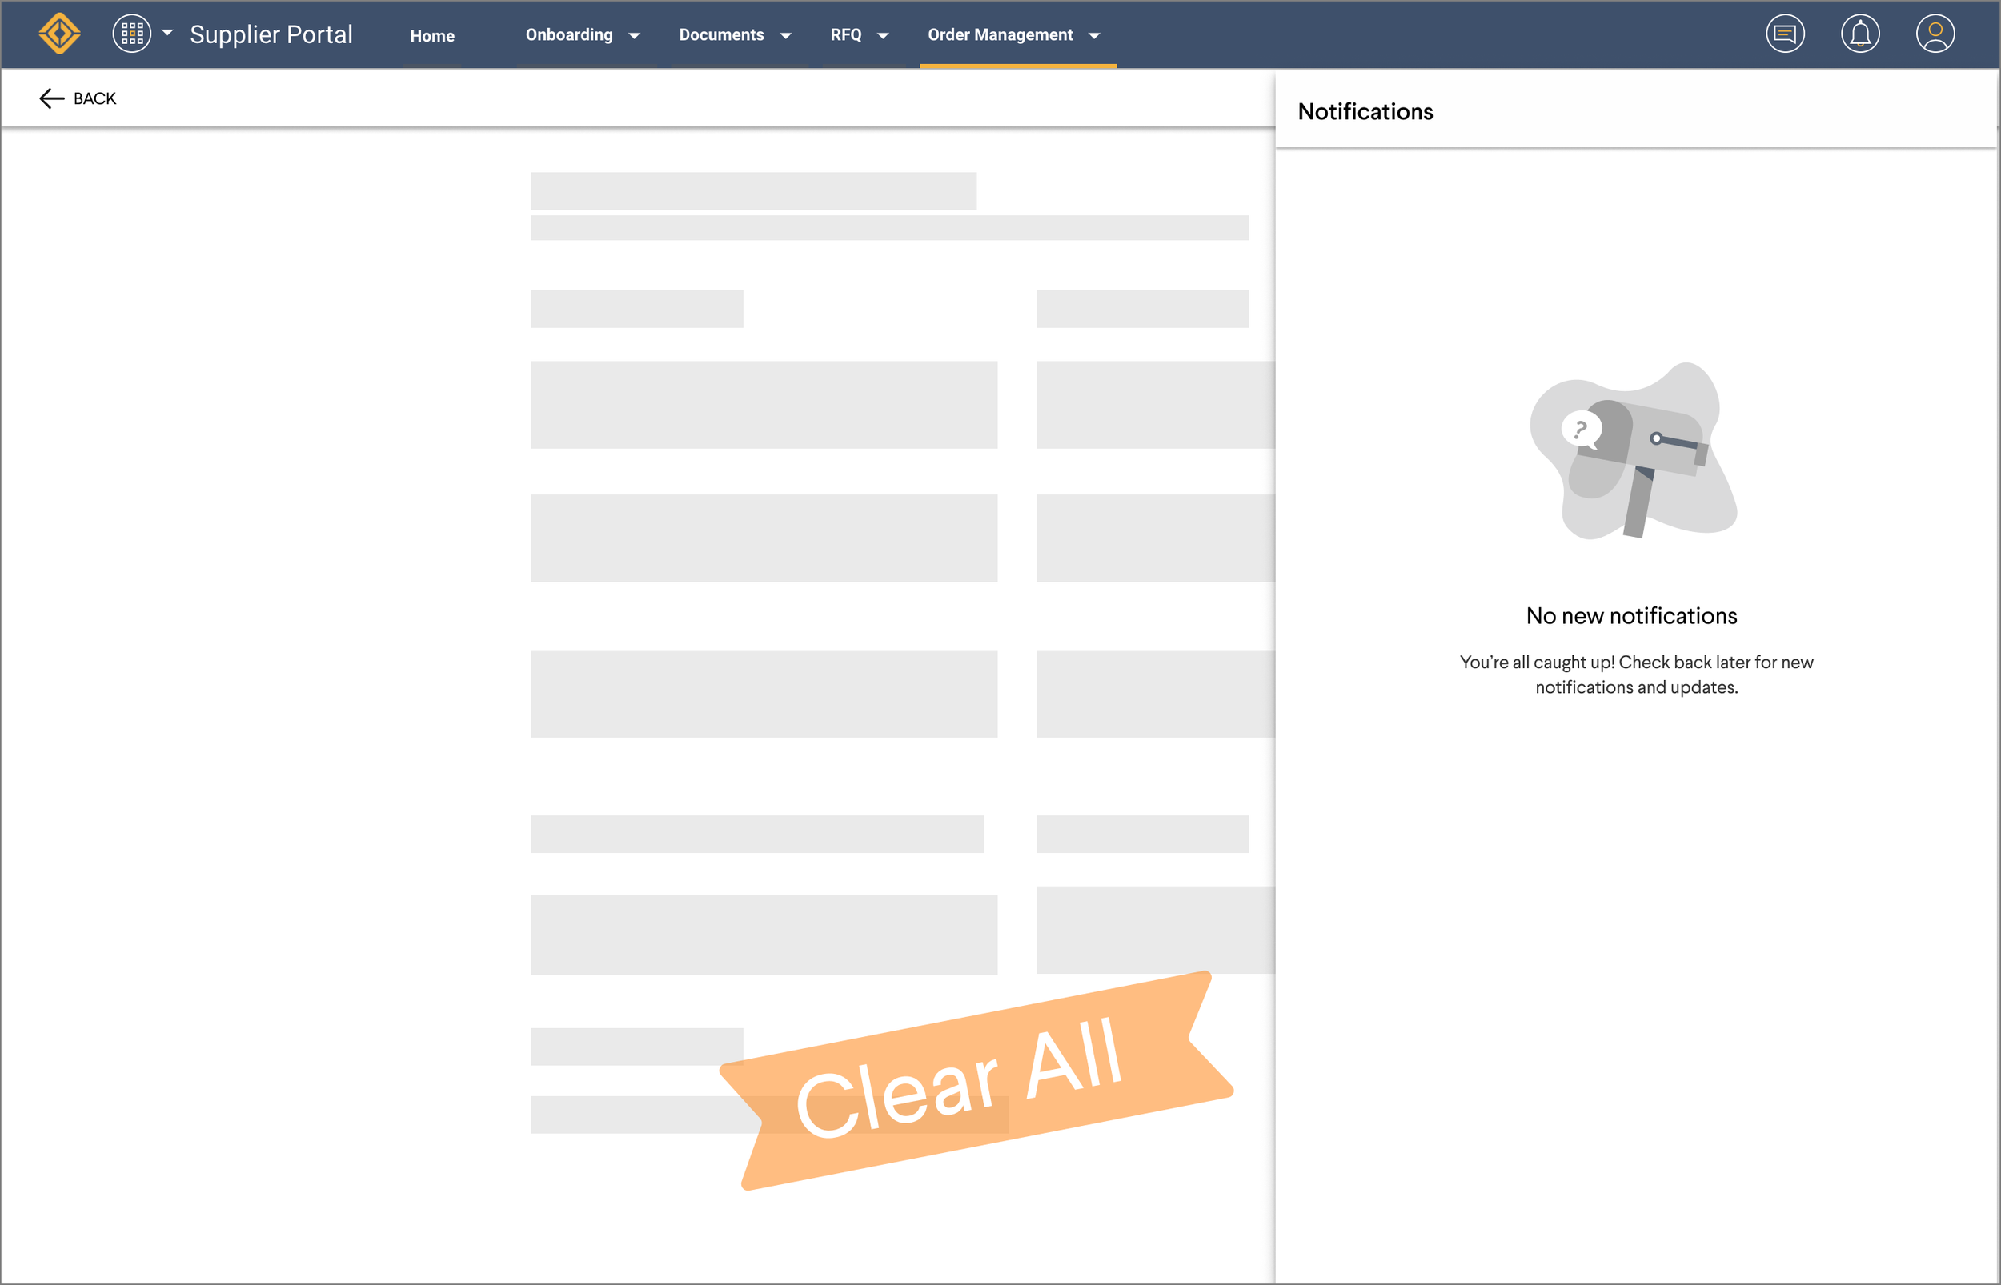2001x1285 pixels.
Task: Click the No new notifications message
Action: click(1631, 616)
